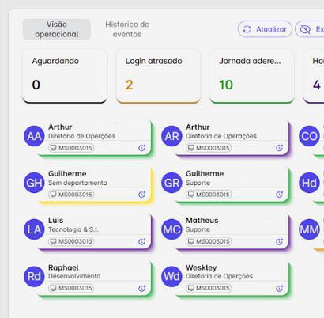Click the Atualizar refresh button
Viewport: 324px width, 318px height.
point(265,29)
